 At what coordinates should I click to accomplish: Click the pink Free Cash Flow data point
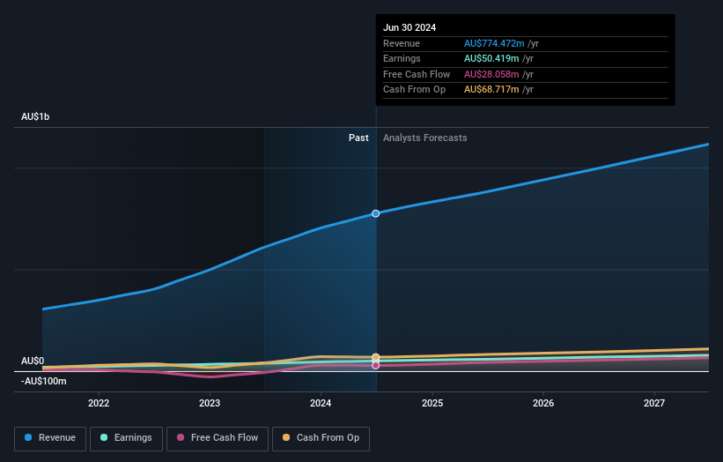376,366
